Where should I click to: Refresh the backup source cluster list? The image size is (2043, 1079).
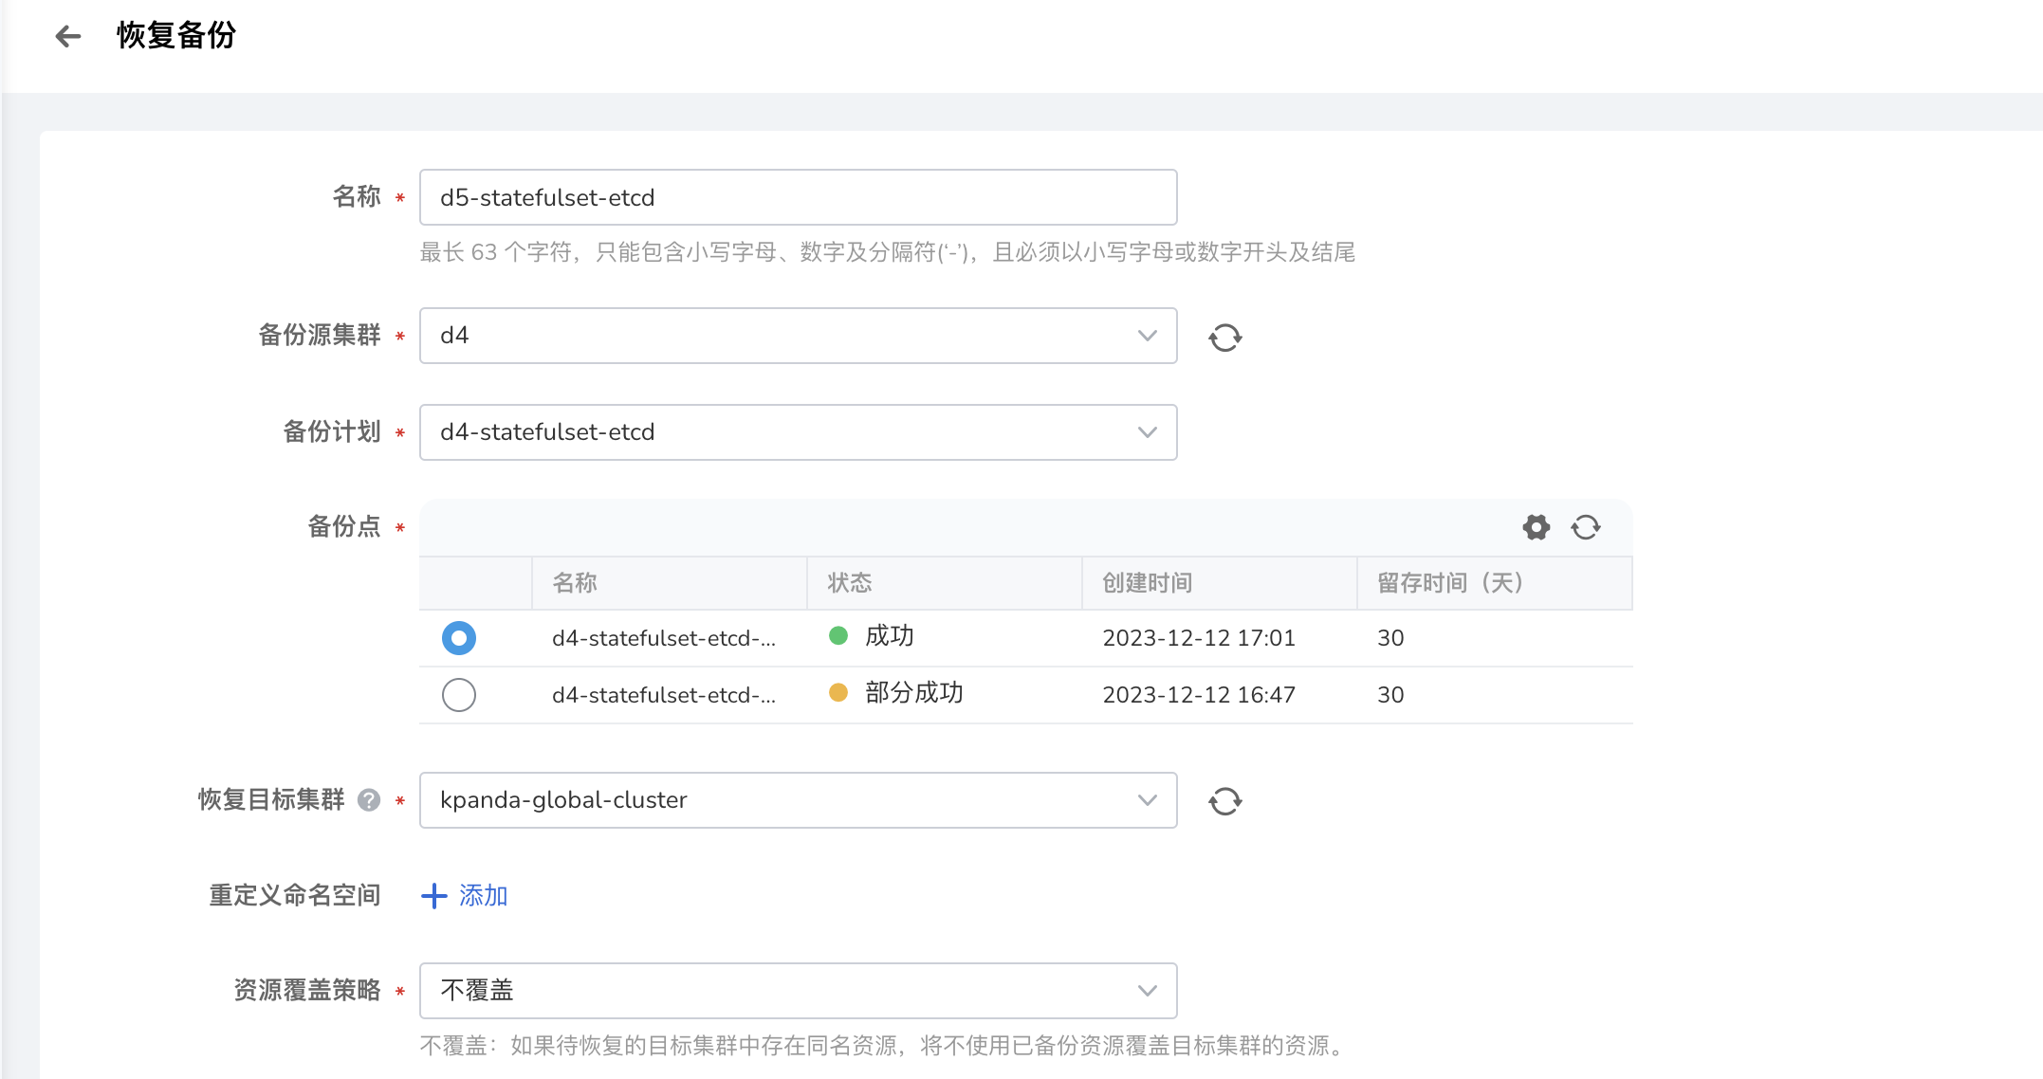(x=1224, y=338)
